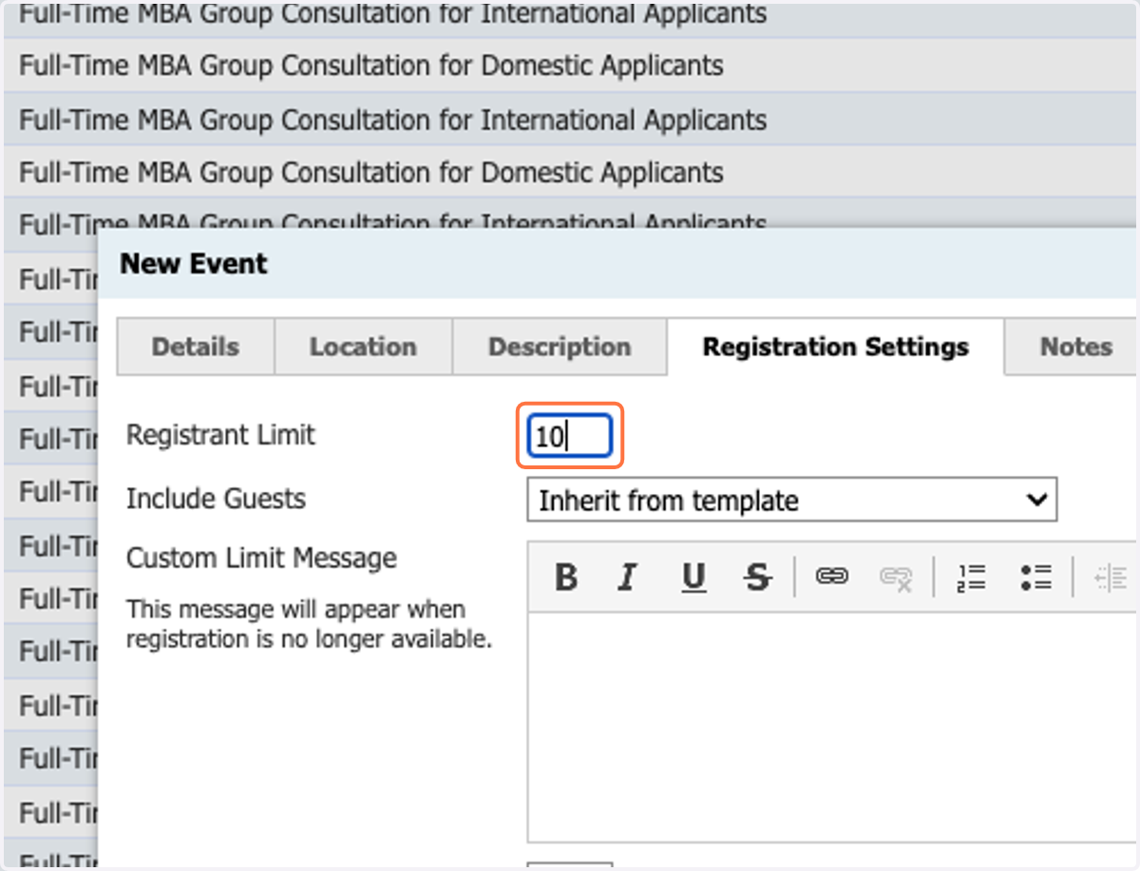1140x871 pixels.
Task: Click the Custom Limit Message label
Action: tap(261, 558)
